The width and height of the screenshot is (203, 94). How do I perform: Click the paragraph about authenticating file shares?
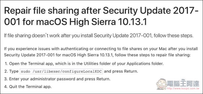pyautogui.click(x=101, y=52)
